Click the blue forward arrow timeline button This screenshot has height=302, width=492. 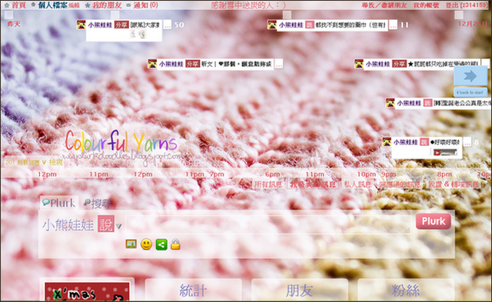click(470, 76)
